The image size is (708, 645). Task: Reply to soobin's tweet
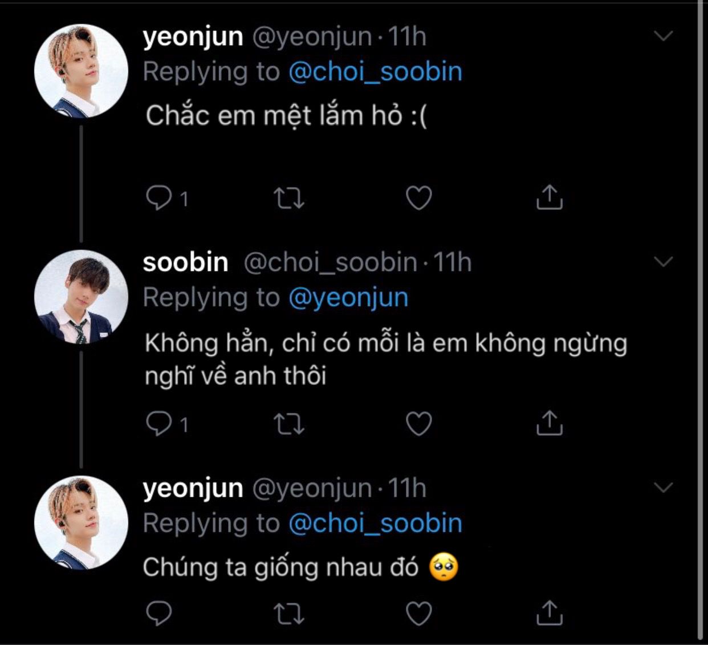point(159,423)
